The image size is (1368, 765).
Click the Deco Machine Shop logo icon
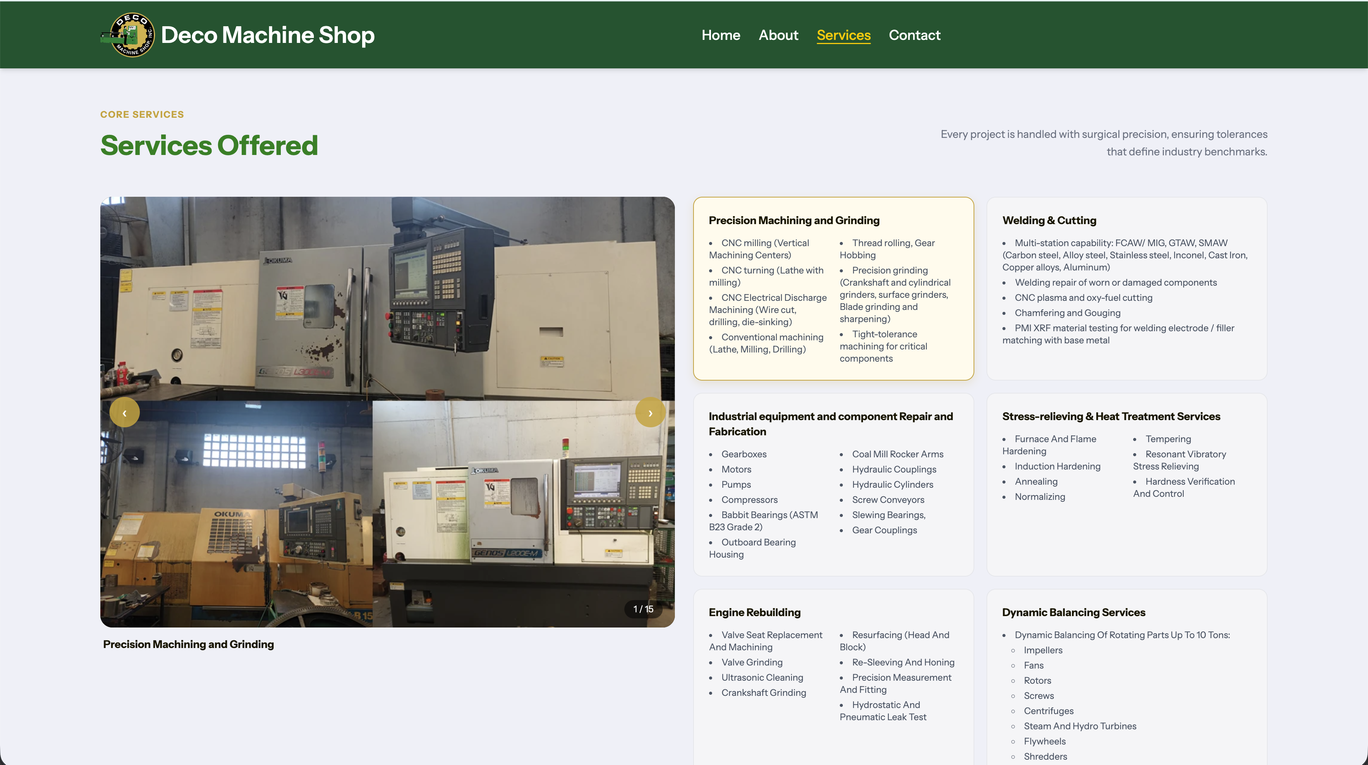point(128,35)
